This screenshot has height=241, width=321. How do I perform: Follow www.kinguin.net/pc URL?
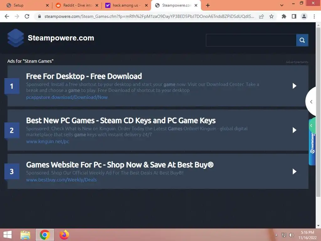(48, 142)
